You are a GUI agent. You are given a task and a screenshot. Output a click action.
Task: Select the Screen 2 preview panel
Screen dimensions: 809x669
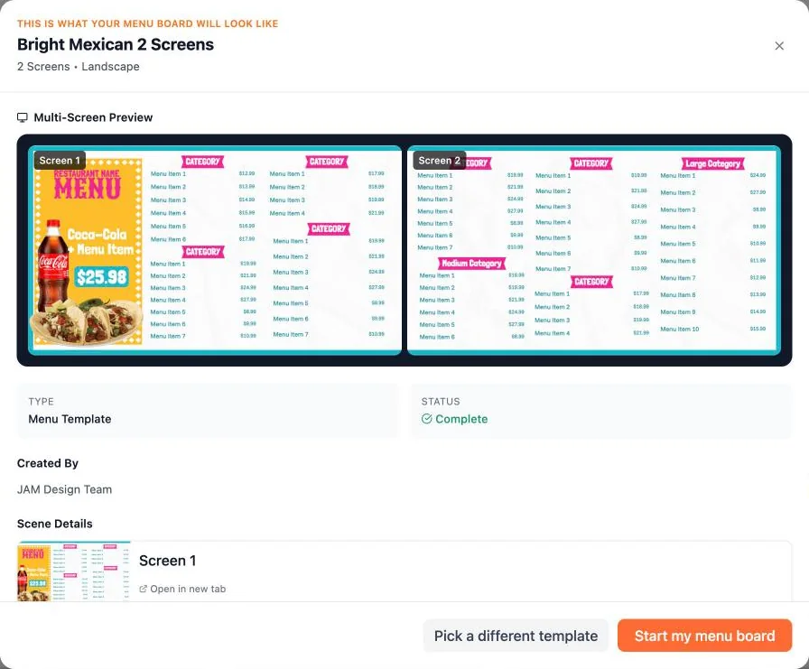point(594,250)
